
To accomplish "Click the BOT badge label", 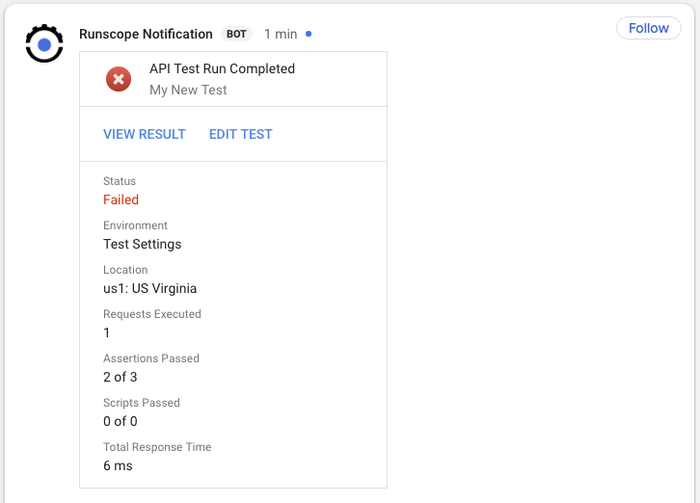I will tap(236, 34).
